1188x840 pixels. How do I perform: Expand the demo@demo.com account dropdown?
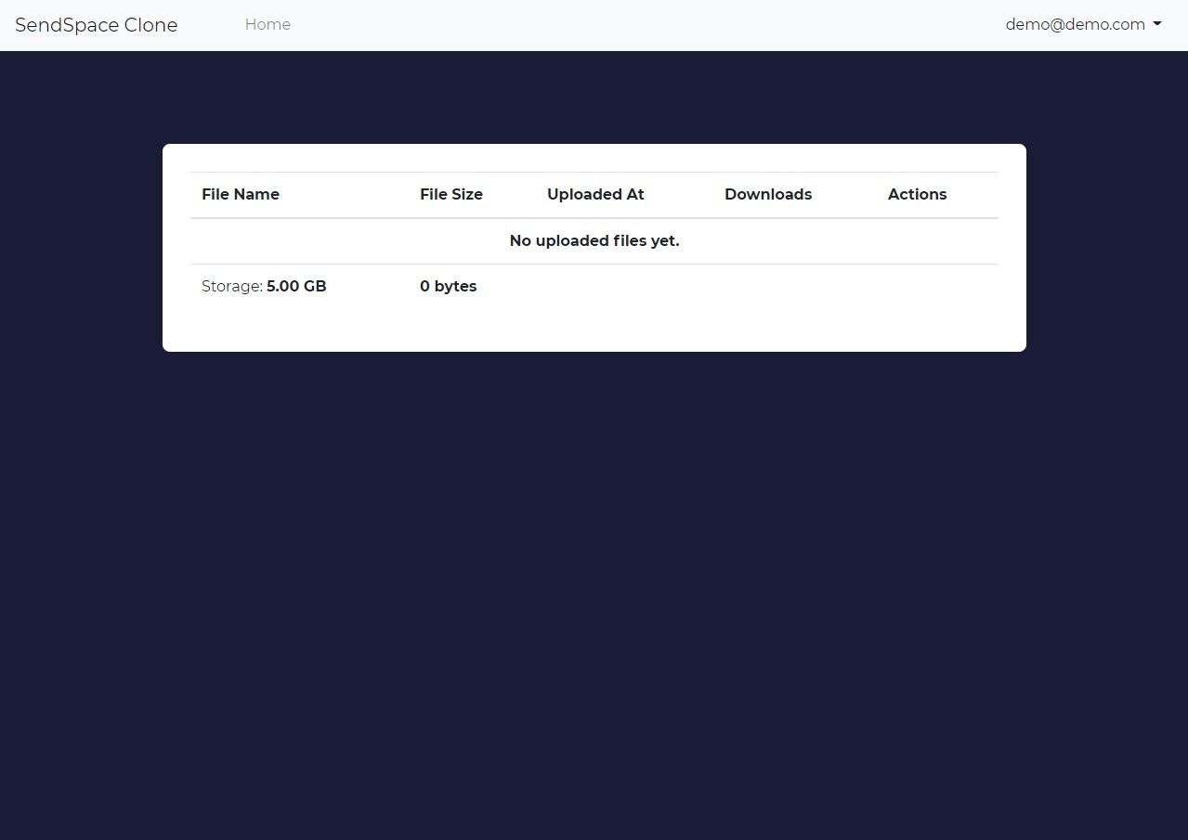click(x=1083, y=25)
